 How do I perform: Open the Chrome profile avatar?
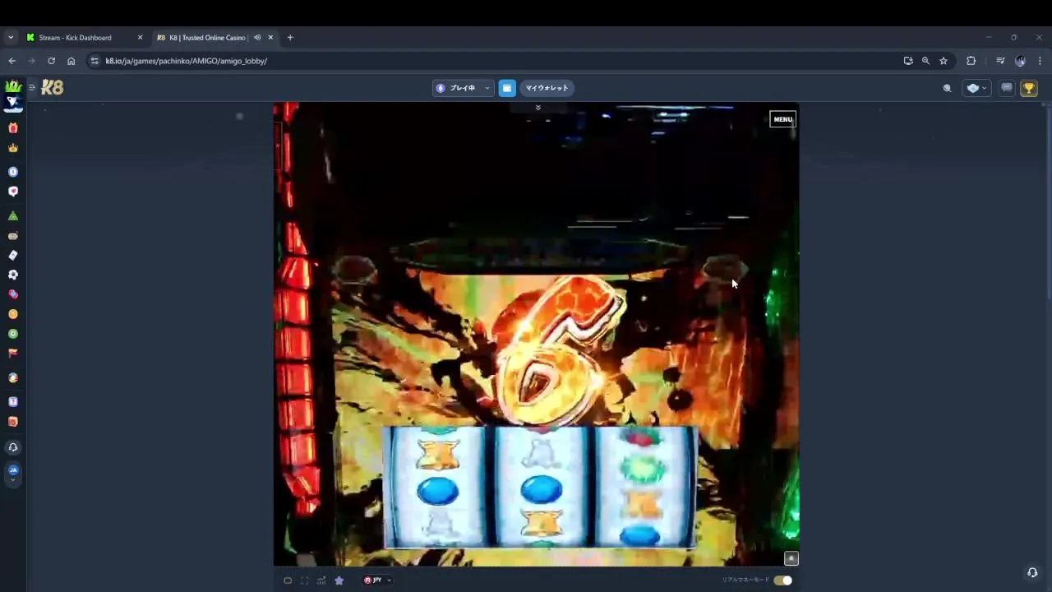coord(1020,61)
